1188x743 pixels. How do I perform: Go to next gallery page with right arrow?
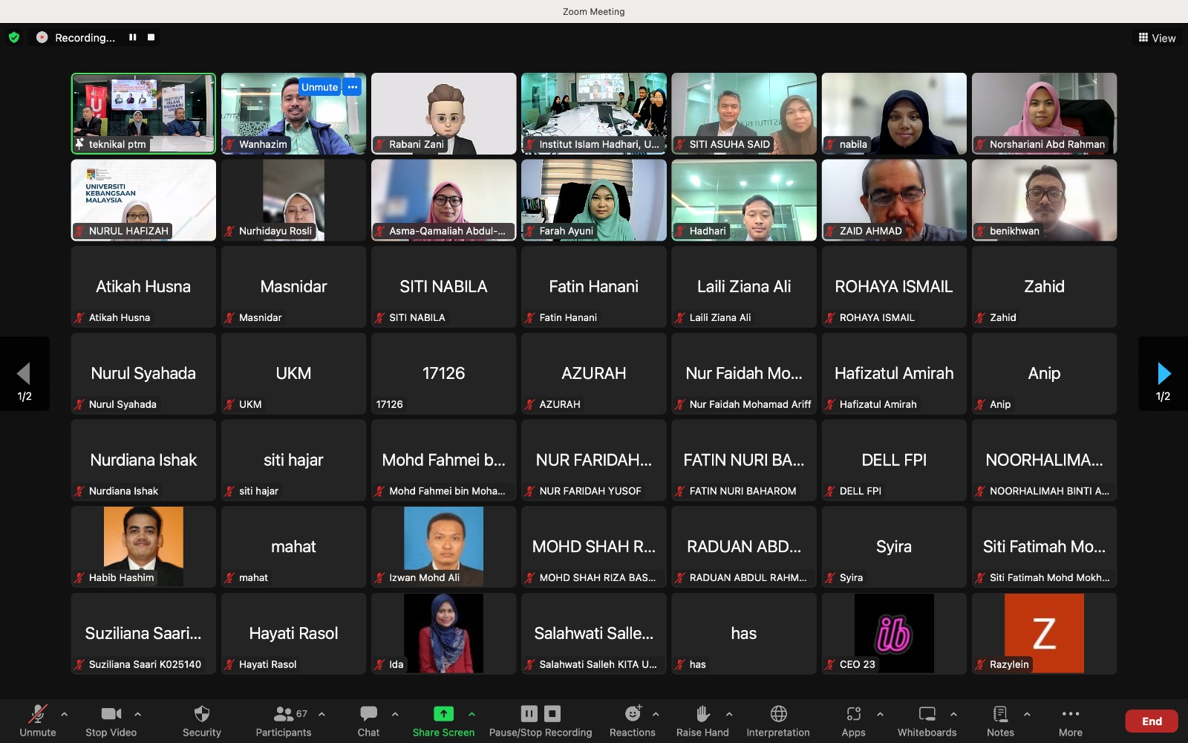pos(1163,373)
